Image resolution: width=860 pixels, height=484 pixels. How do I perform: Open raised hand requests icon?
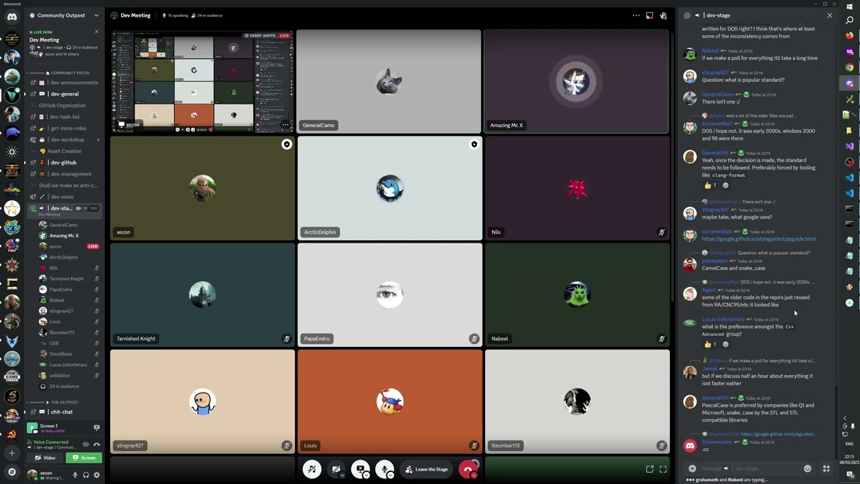coord(663,15)
